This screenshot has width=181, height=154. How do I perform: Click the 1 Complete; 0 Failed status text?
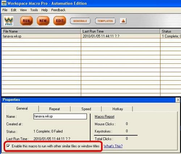[x=48, y=131]
